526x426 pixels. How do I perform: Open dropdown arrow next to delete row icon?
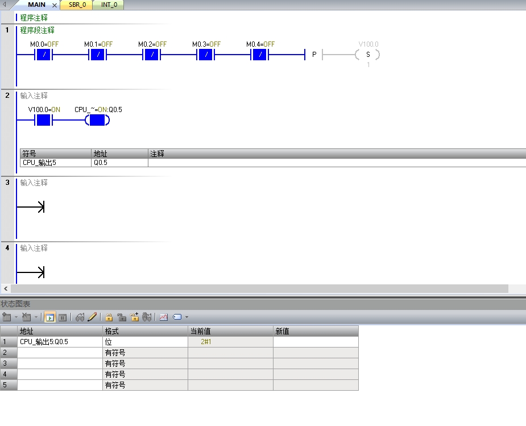(x=36, y=317)
